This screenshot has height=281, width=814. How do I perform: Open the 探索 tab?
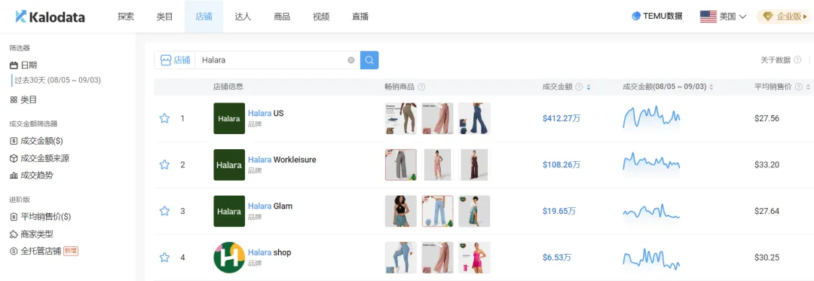pos(126,17)
